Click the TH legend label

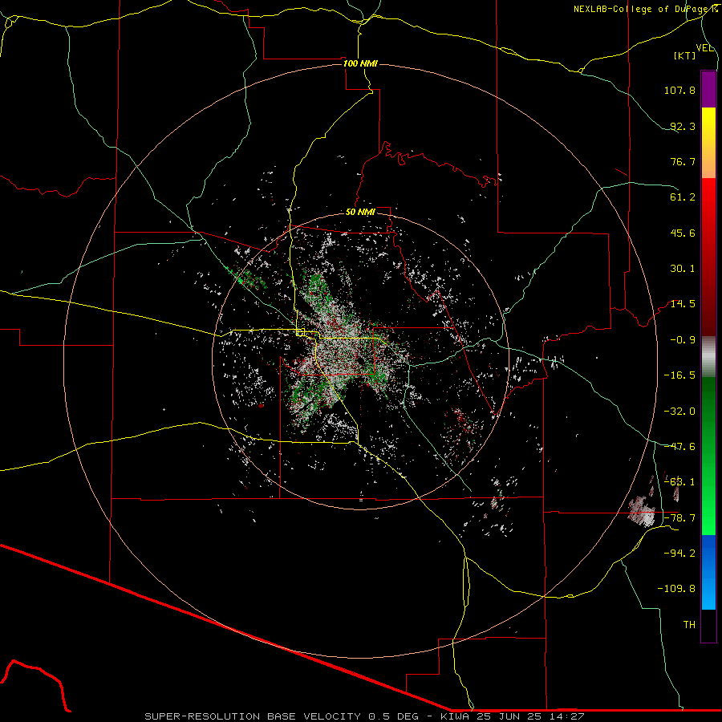(x=689, y=625)
